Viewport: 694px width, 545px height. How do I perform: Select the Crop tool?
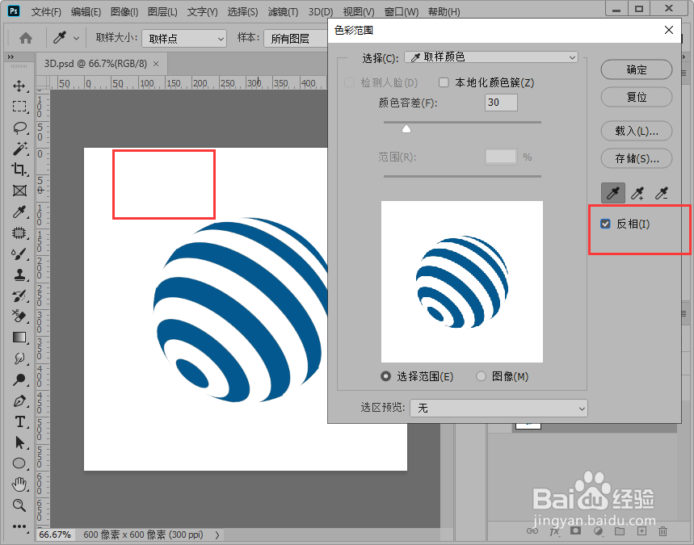point(18,170)
